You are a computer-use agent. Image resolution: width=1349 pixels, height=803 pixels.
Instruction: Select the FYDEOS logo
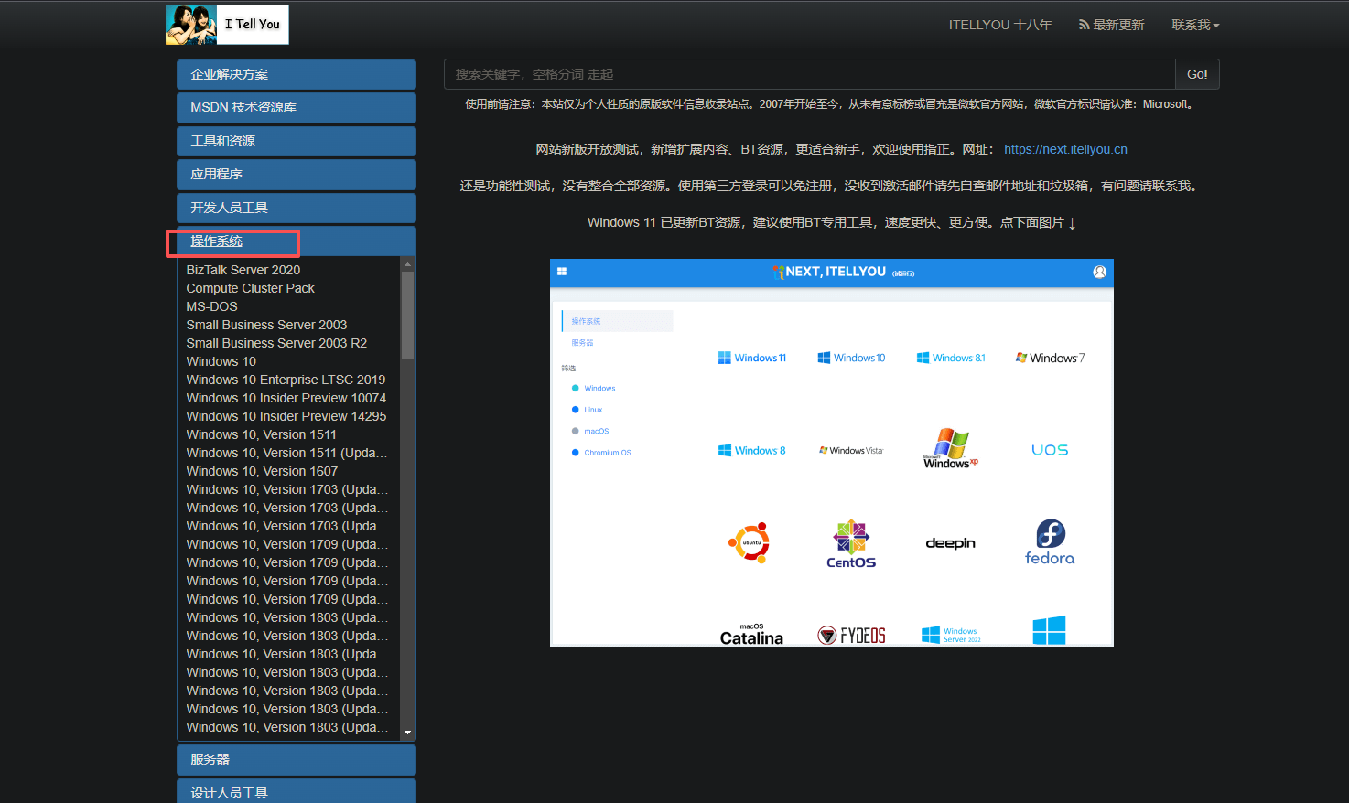click(850, 631)
